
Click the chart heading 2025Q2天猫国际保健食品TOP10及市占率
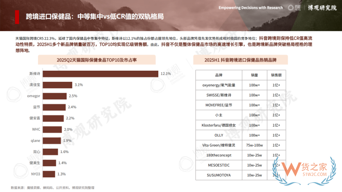97,60
